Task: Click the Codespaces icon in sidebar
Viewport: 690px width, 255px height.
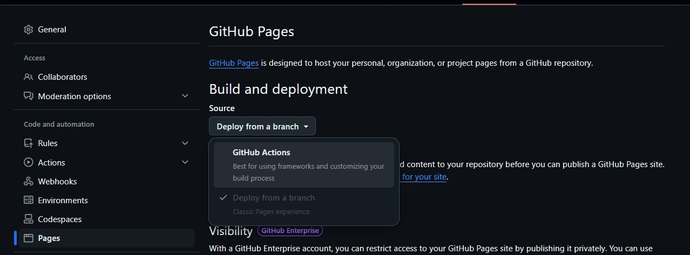Action: 29,219
